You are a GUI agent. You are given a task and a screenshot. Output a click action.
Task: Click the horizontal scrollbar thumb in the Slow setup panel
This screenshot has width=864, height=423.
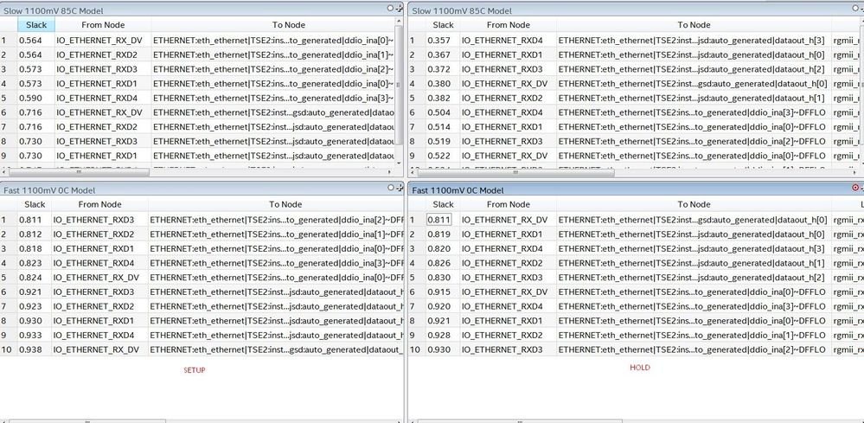(79, 172)
